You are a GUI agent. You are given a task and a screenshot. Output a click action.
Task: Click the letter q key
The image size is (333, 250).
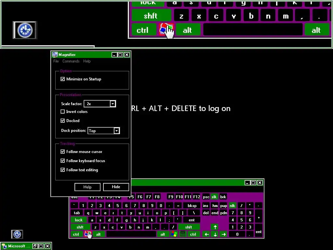[x=88, y=213]
